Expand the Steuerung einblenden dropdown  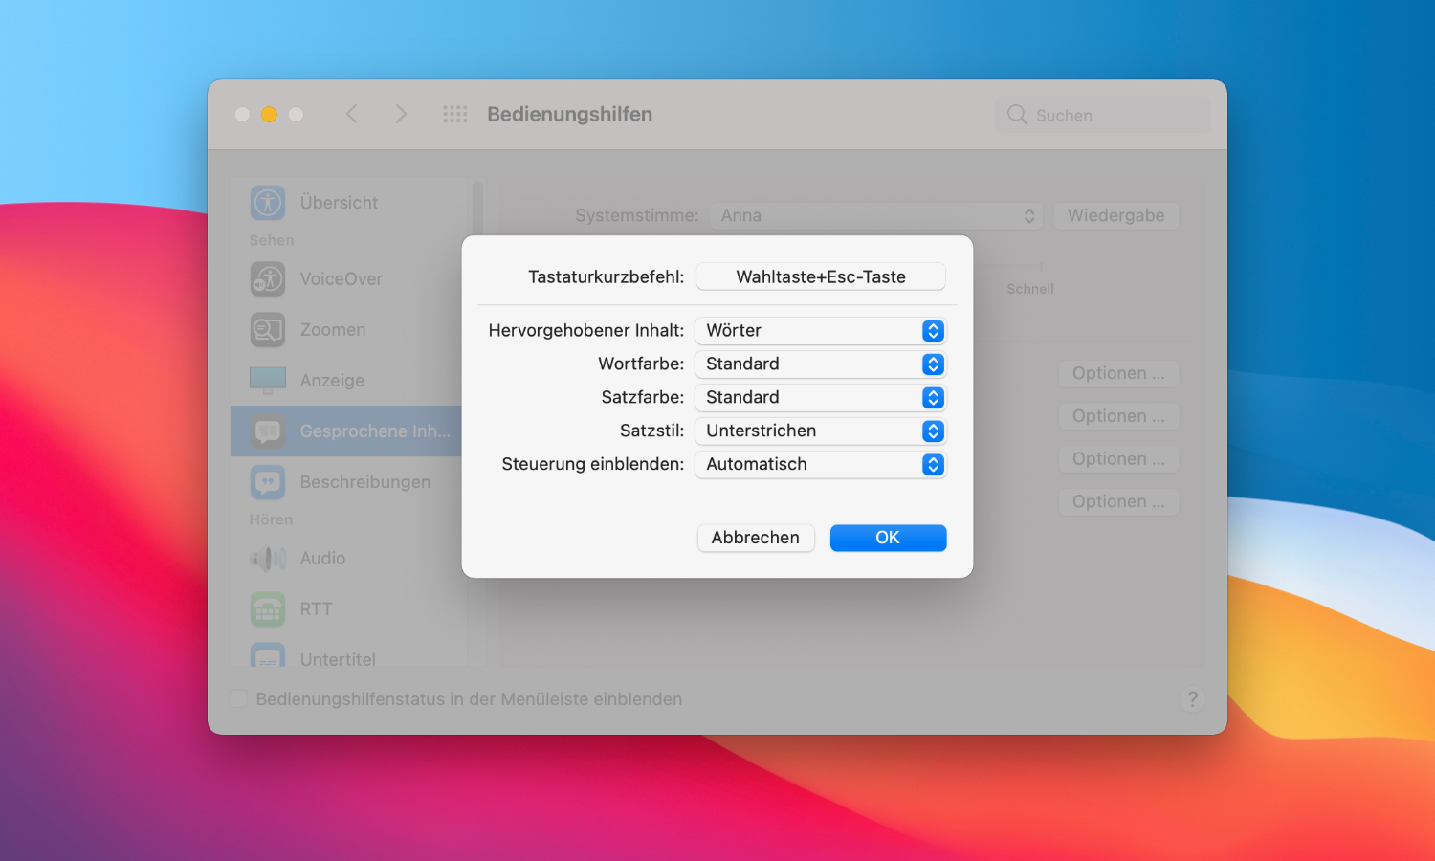tap(820, 465)
